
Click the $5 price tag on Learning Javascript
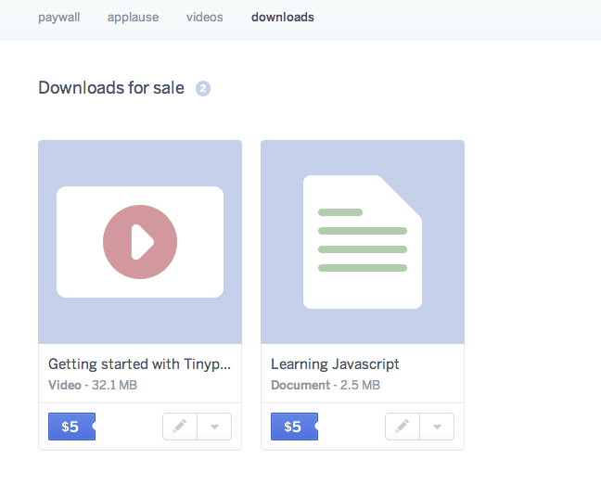pos(294,427)
